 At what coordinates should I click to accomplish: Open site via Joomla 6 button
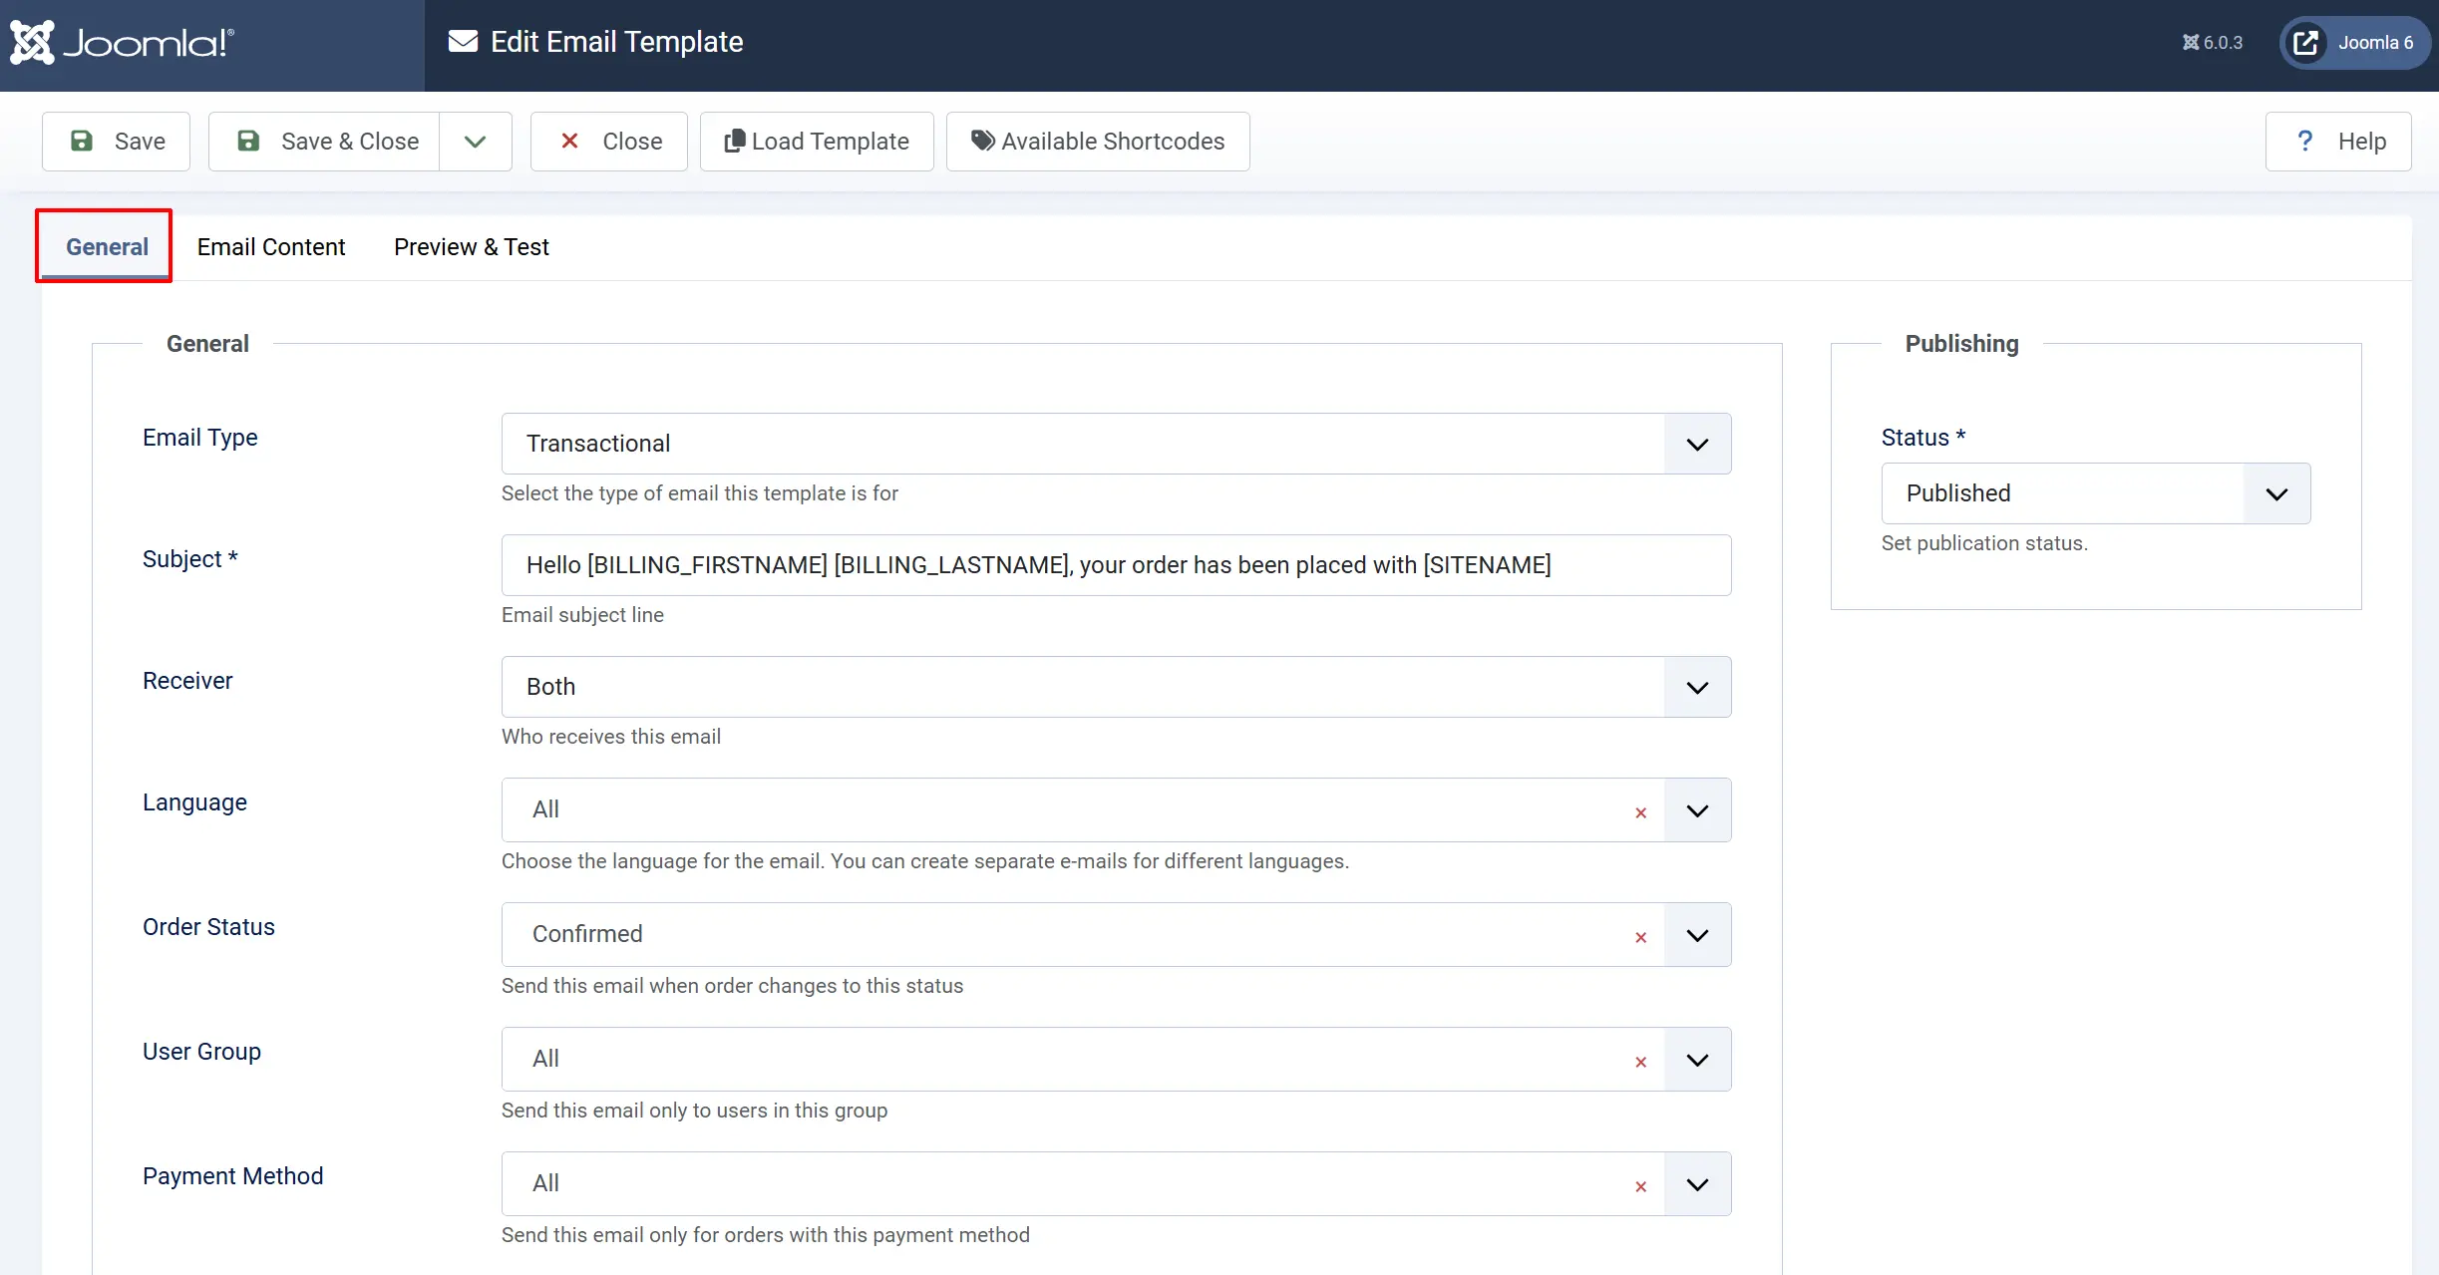tap(2355, 43)
